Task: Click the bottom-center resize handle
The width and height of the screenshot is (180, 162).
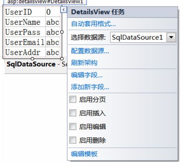Action: pyautogui.click(x=32, y=59)
